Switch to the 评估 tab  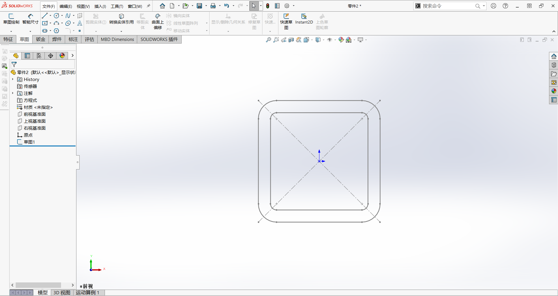coord(90,39)
